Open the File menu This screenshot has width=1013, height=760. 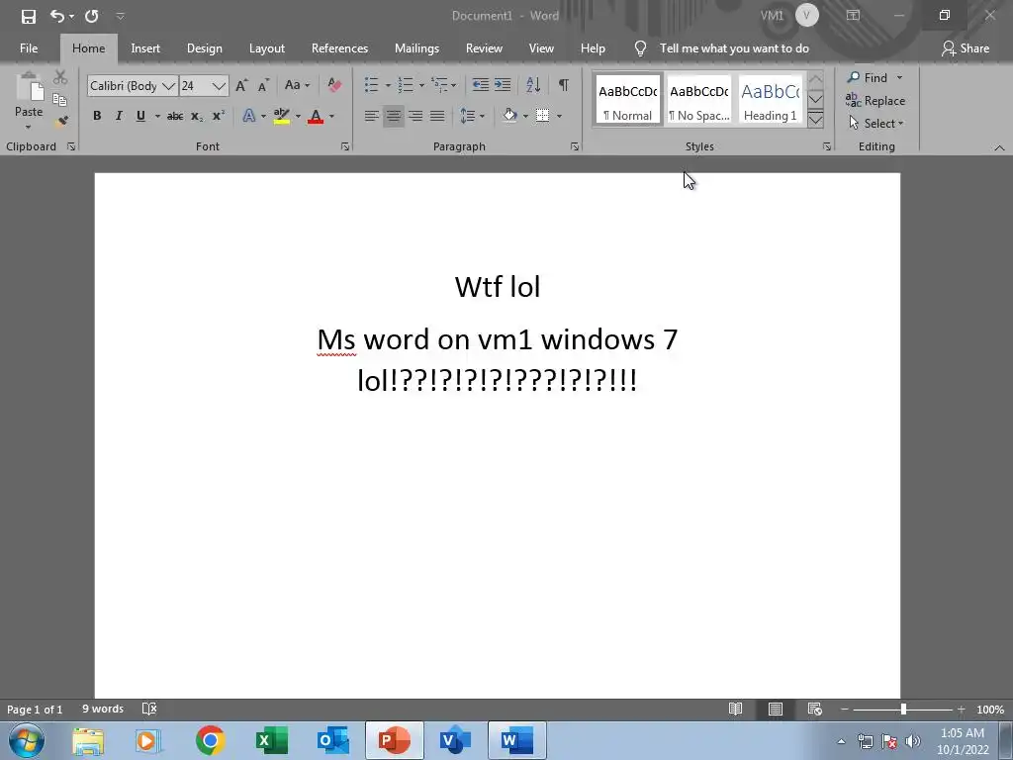click(29, 48)
